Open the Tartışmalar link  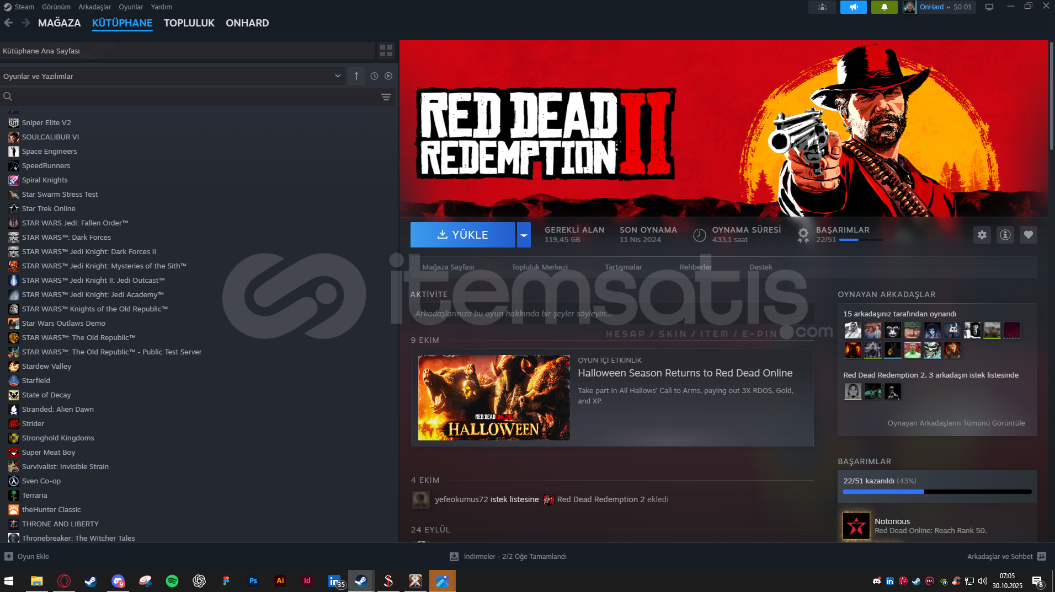click(x=624, y=267)
